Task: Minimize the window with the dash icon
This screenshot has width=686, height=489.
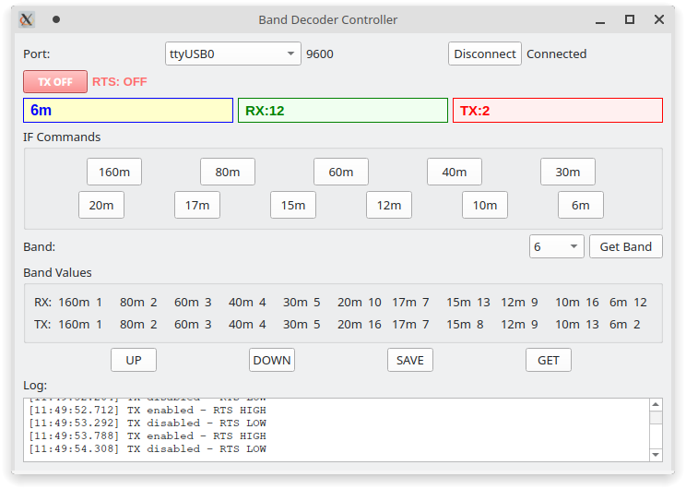Action: [x=602, y=19]
